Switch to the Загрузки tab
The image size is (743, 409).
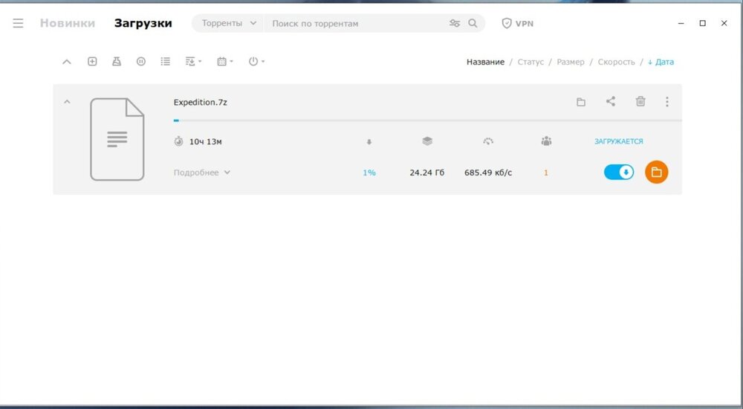pos(143,23)
